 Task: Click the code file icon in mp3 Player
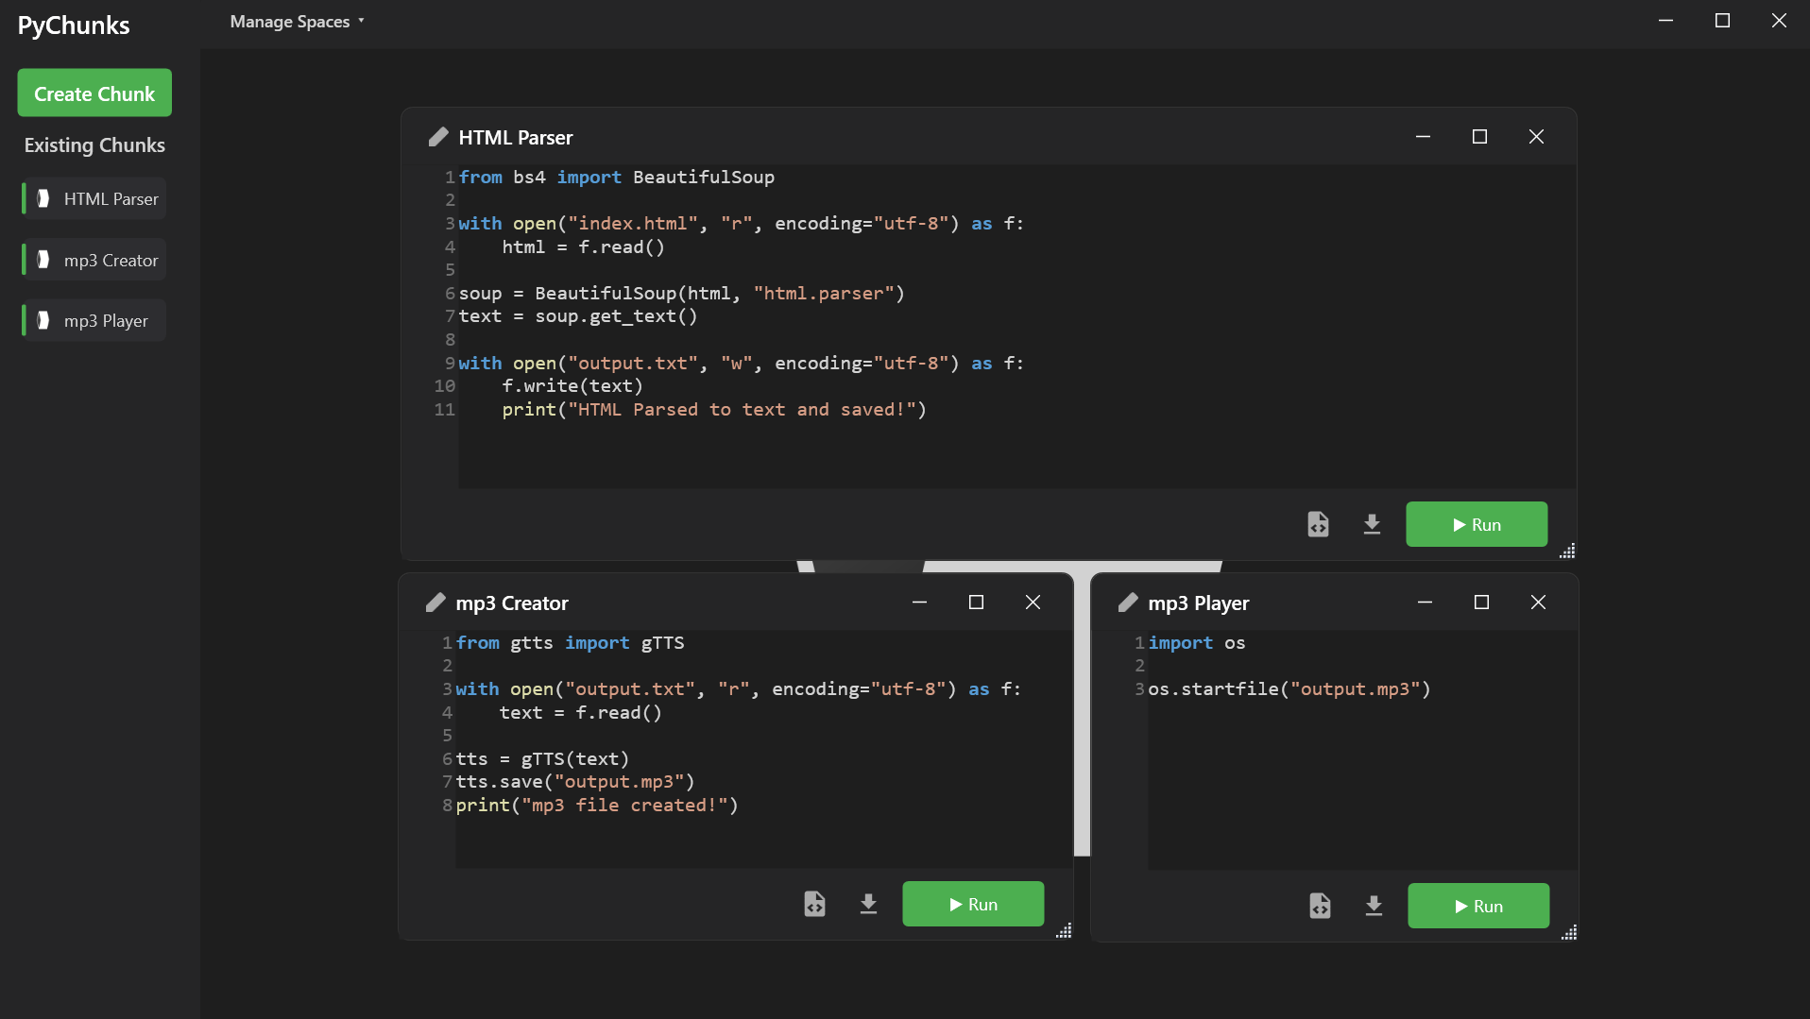tap(1320, 906)
